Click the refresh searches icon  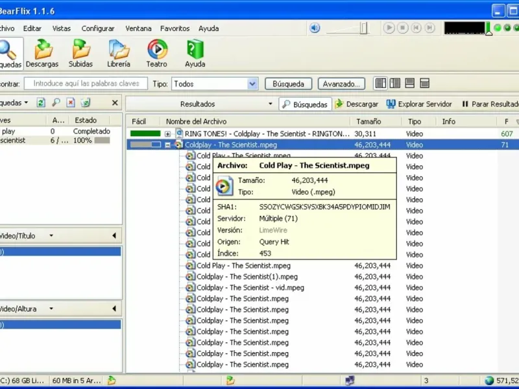[x=41, y=103]
